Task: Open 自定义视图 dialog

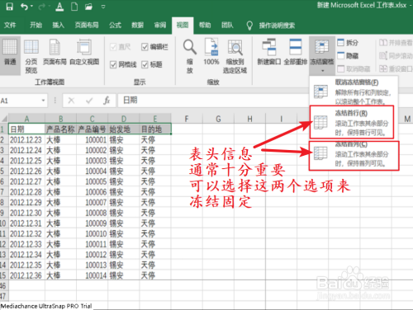Action: 84,52
